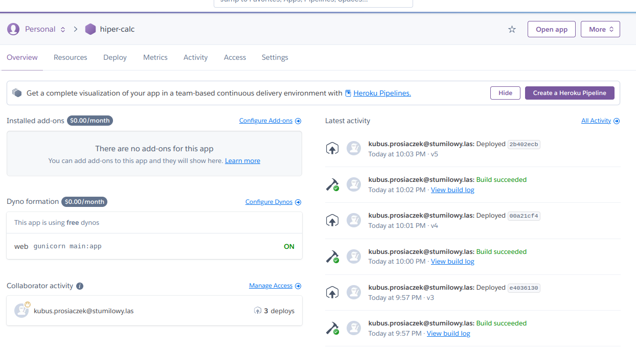Click the build hammer icon at 10:02 PM
636x352 pixels.
(332, 184)
